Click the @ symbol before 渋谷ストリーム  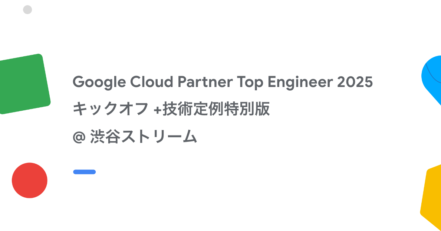tap(79, 137)
